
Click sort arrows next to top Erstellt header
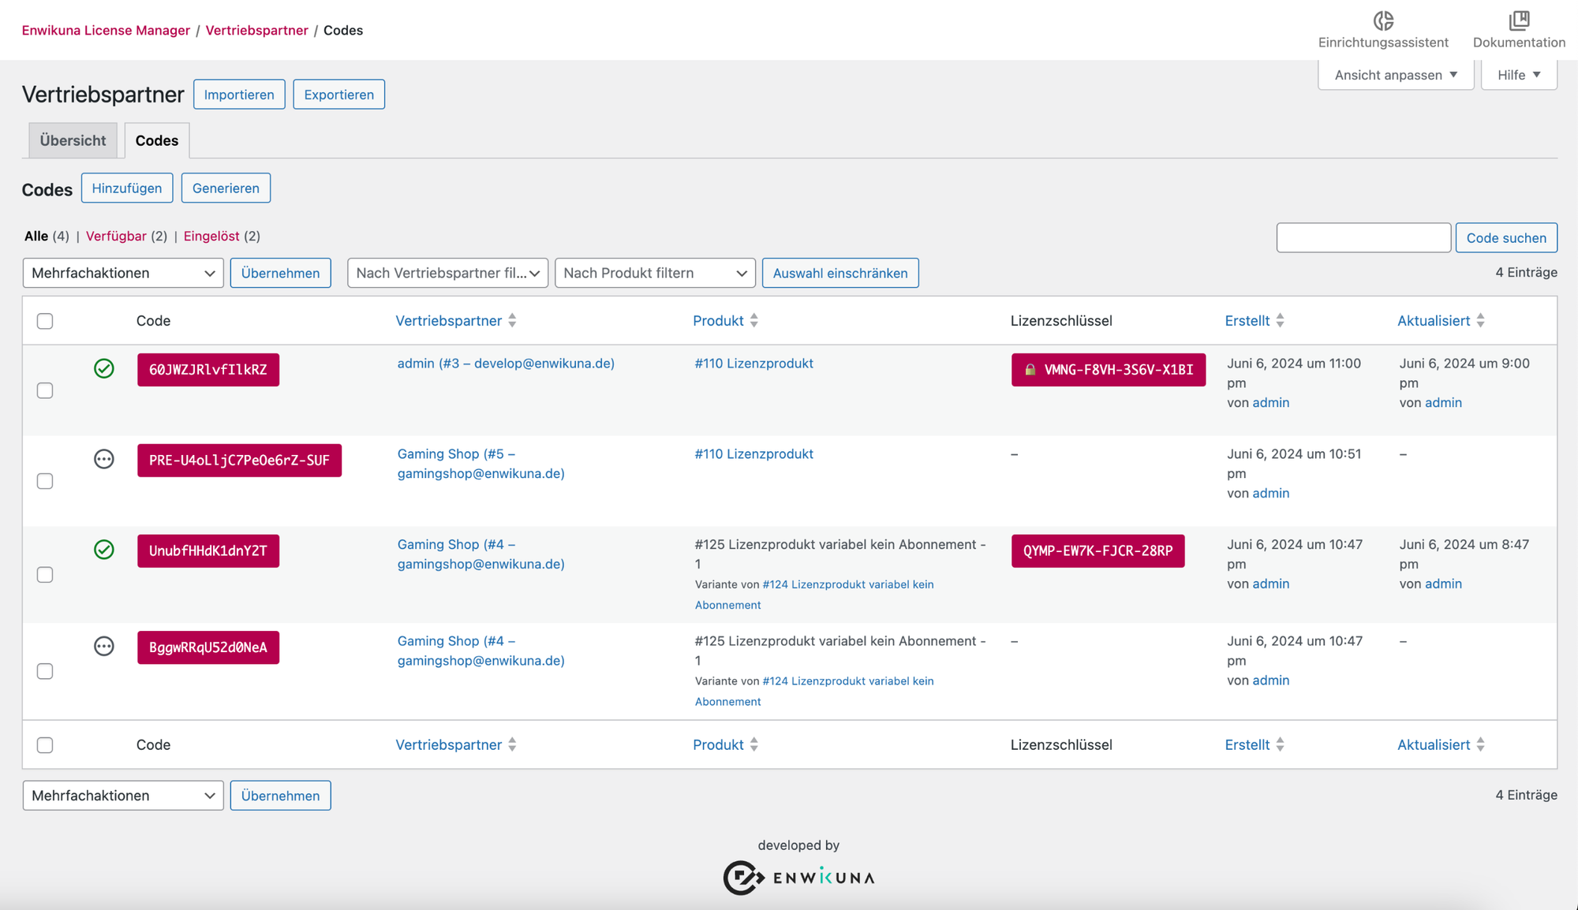pos(1280,320)
